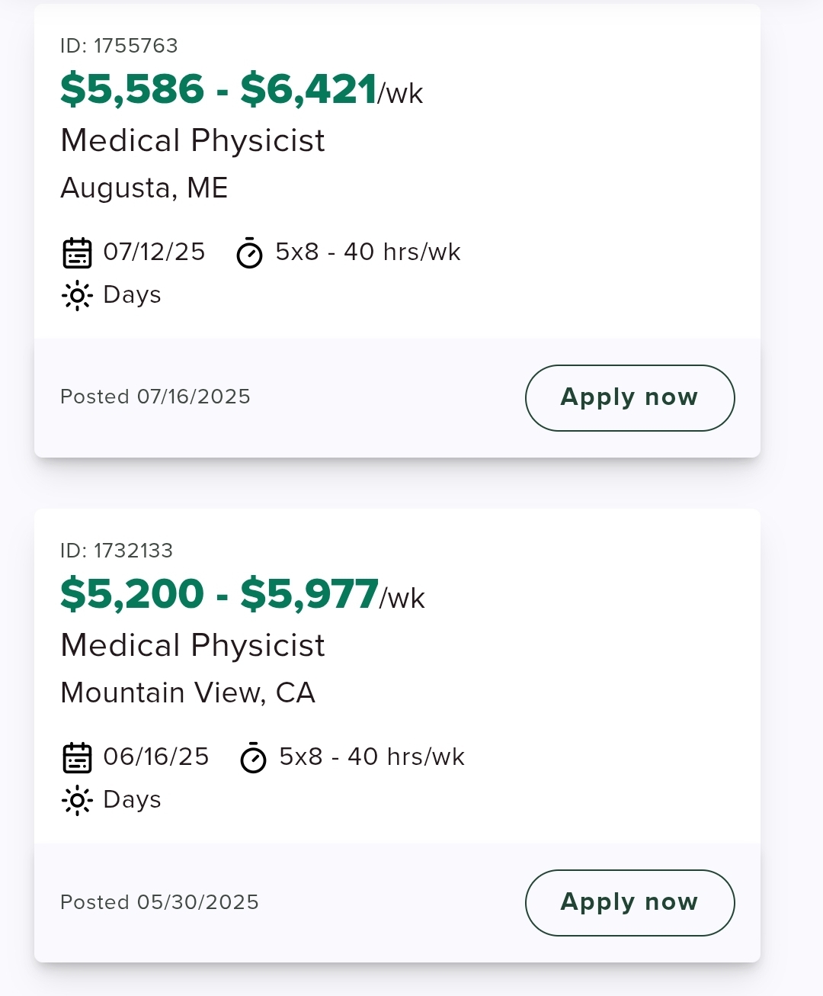Open the Medical Physicist title in the Augusta listing
The height and width of the screenshot is (996, 823).
coord(193,140)
